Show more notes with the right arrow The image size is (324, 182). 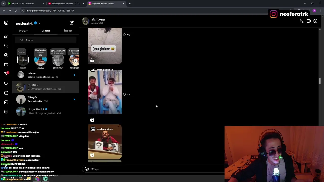point(75,61)
